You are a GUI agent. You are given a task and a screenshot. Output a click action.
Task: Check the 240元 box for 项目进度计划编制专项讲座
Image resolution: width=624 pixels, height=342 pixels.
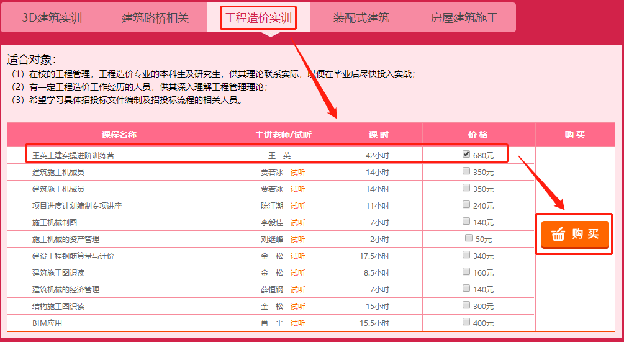point(466,204)
